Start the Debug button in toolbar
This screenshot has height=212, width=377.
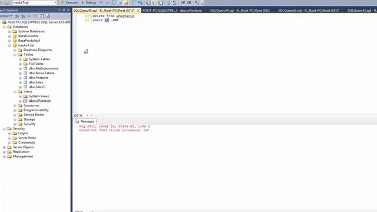coord(88,2)
